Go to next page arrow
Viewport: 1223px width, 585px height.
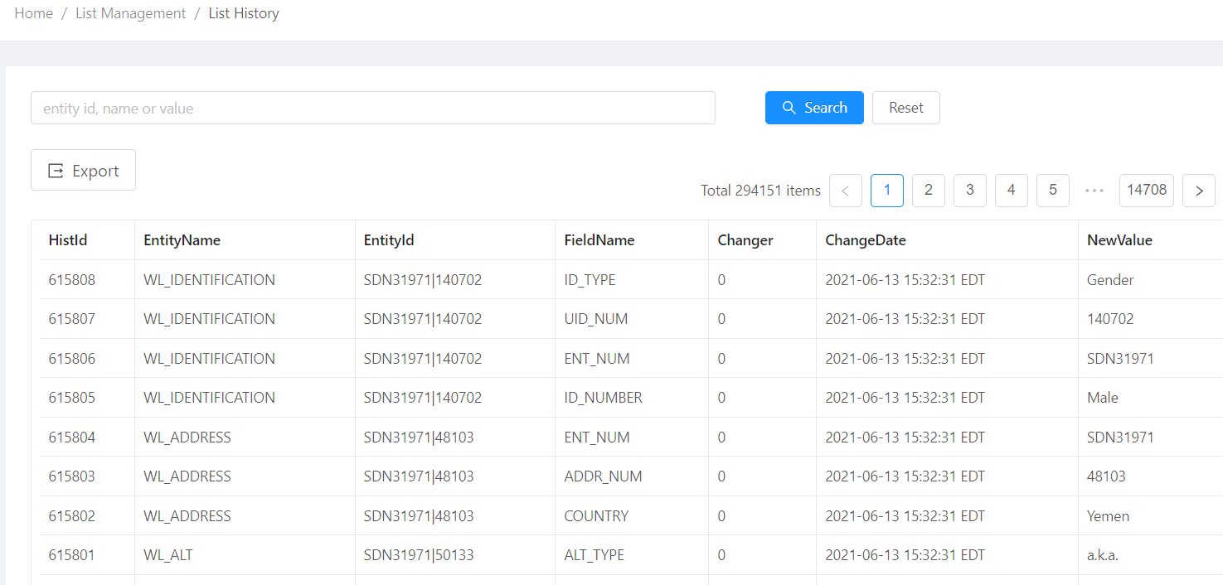[1199, 191]
